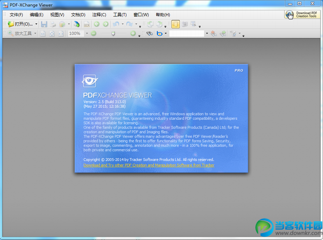Click the Bing search provider icon
323x240 pixels.
click(160, 33)
